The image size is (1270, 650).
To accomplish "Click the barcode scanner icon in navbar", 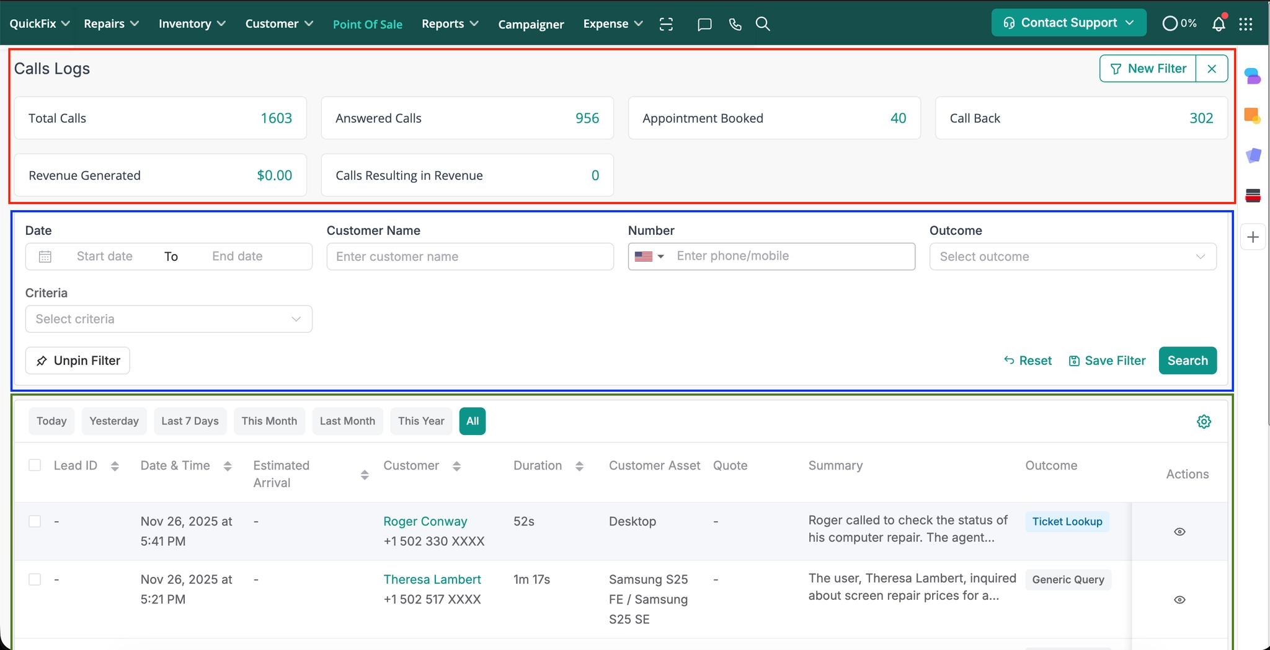I will 666,24.
